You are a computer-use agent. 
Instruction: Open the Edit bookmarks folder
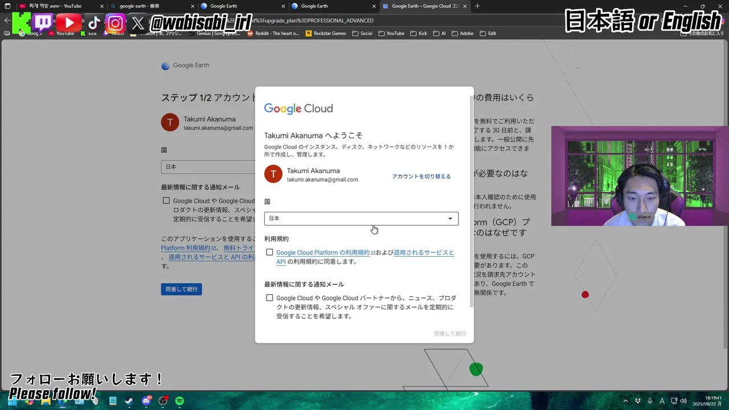pyautogui.click(x=488, y=34)
